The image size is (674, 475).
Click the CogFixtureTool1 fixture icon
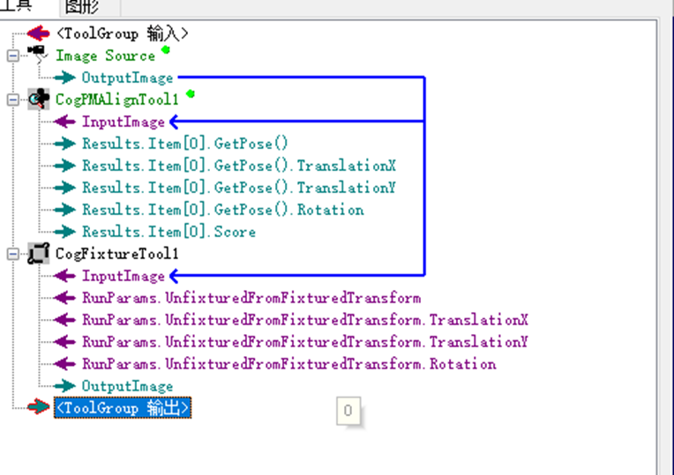coord(39,254)
